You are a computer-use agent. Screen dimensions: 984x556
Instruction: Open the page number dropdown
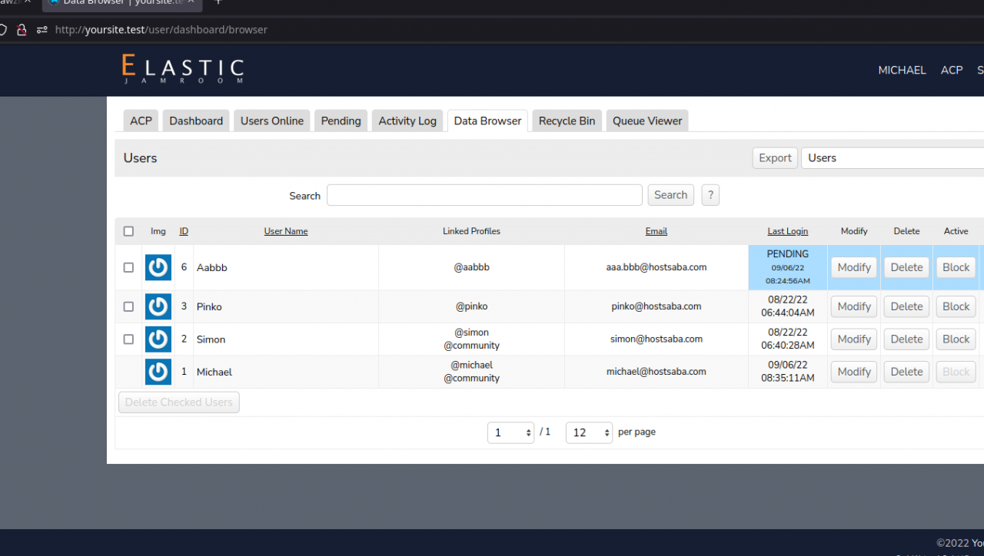click(510, 433)
